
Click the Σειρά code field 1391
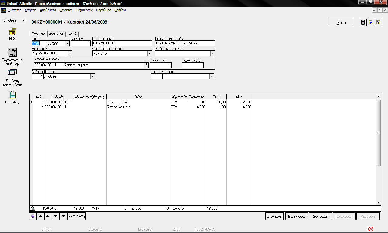39,44
